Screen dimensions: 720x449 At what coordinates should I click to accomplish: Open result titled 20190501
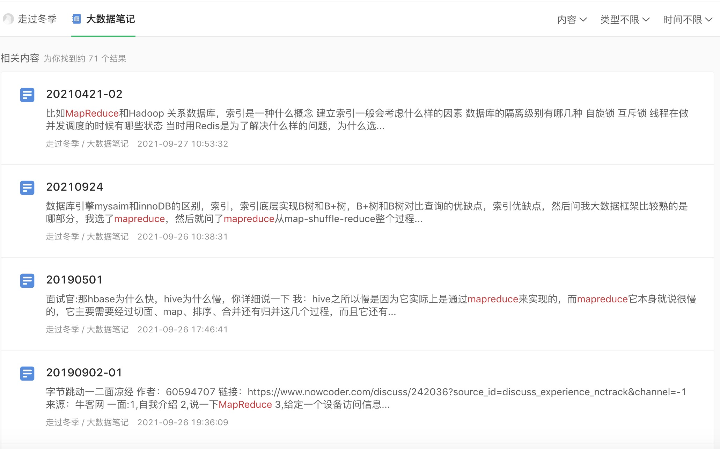[x=74, y=280]
